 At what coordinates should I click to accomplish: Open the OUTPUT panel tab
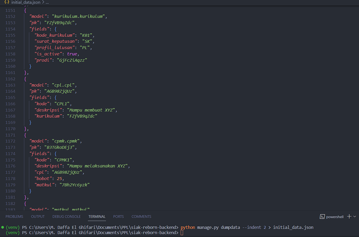(x=38, y=216)
